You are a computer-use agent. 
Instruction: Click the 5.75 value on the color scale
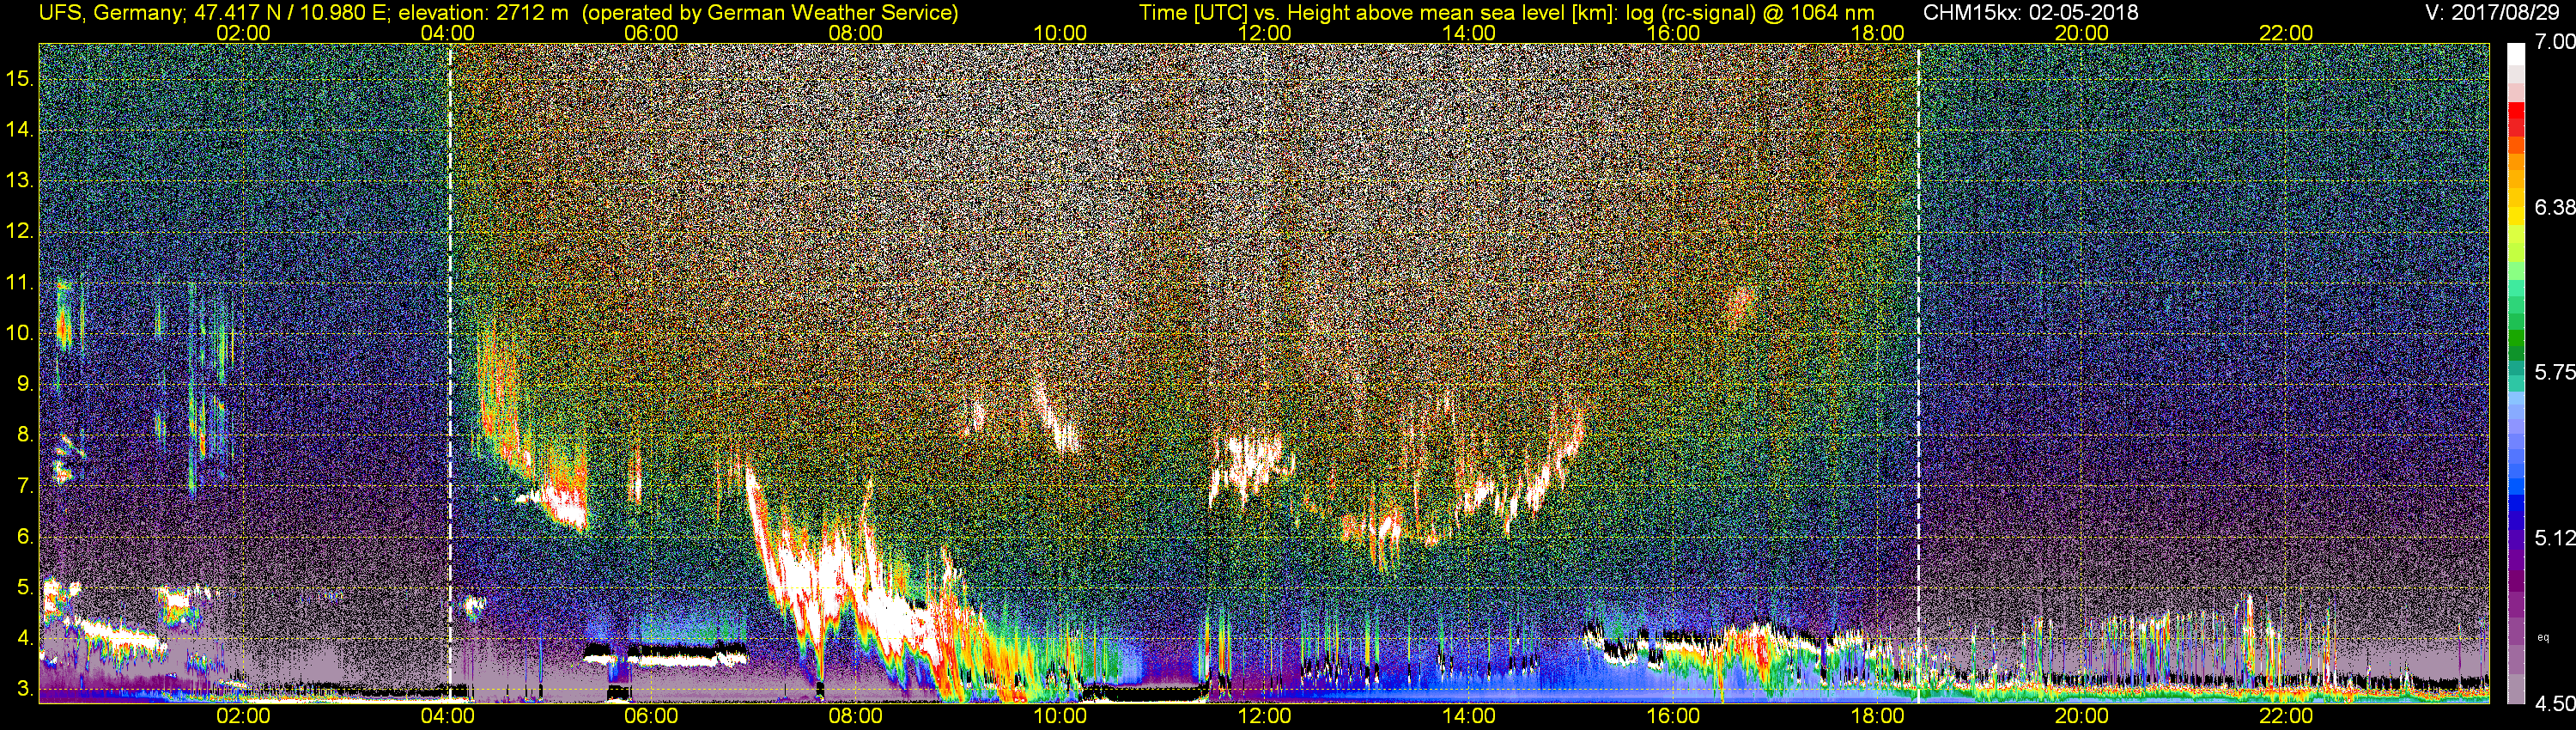[x=2554, y=372]
